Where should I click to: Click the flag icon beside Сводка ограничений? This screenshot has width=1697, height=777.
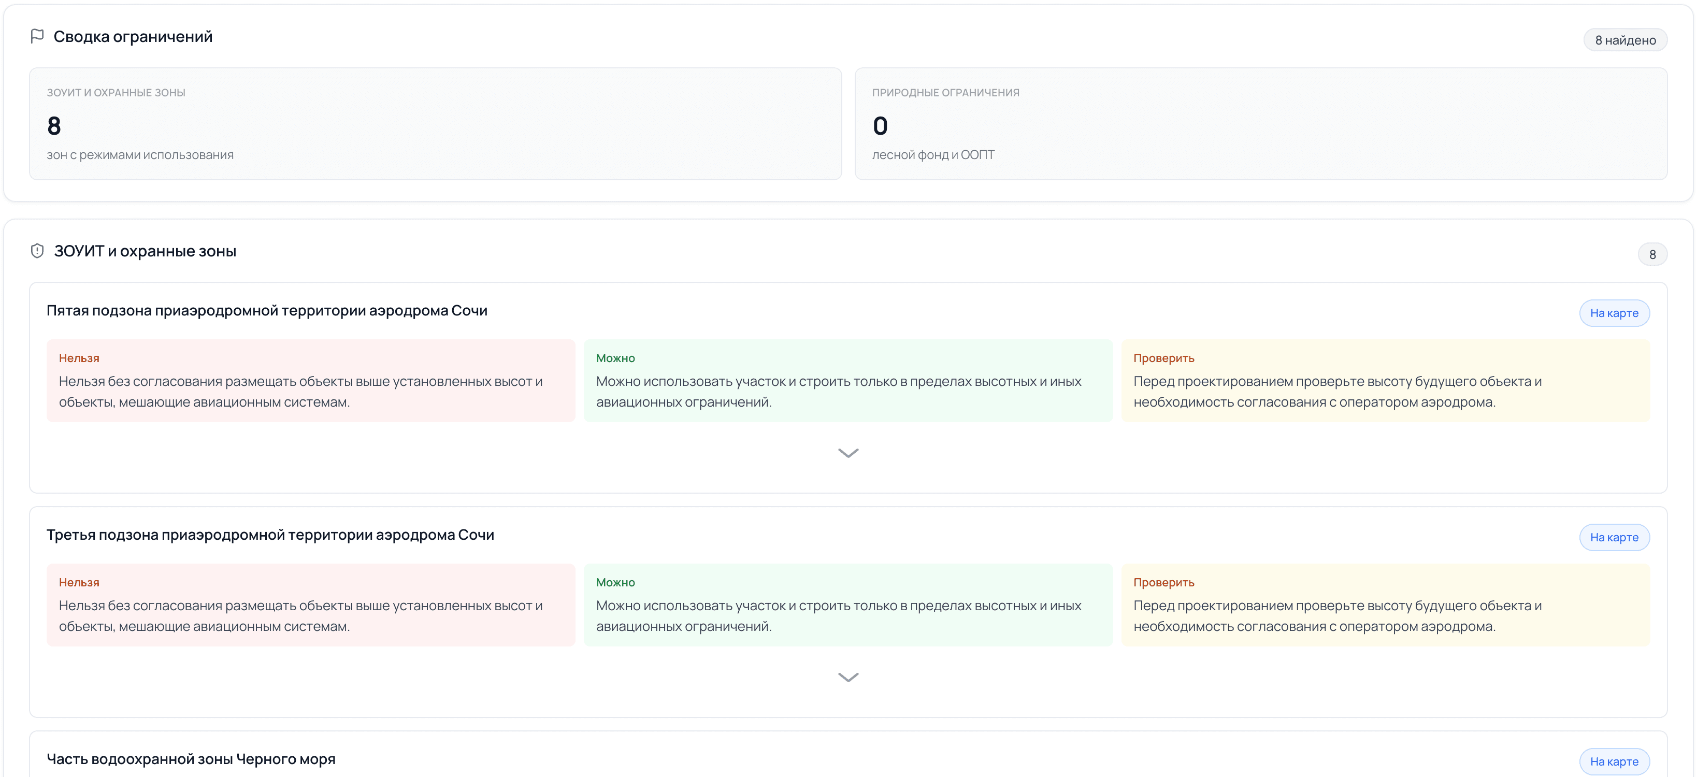tap(37, 36)
